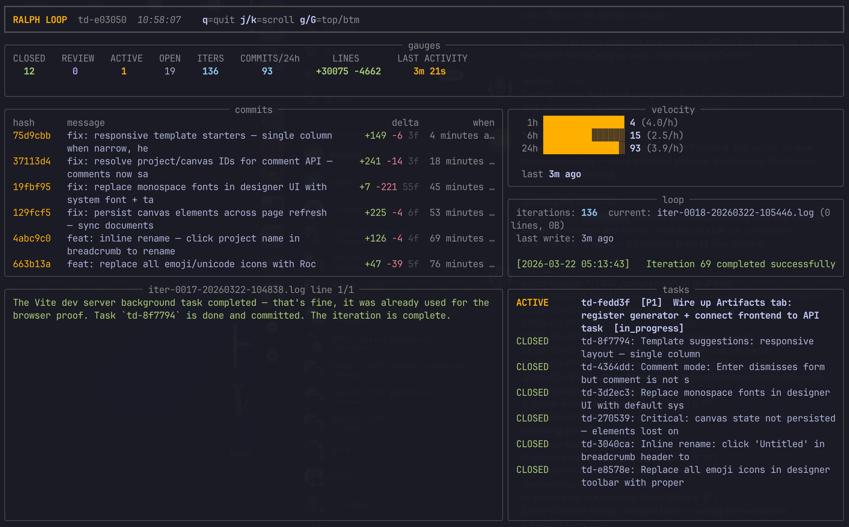Click the commits hash column header
The image size is (849, 527).
point(24,123)
